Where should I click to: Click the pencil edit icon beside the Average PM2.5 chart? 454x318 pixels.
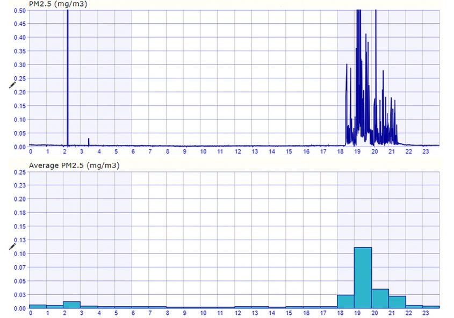coord(12,247)
